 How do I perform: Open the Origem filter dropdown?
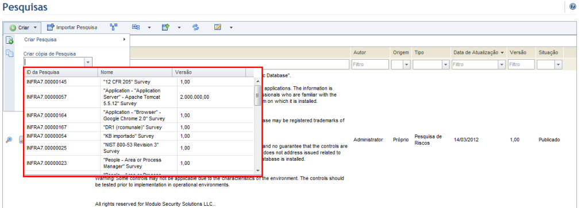point(406,64)
